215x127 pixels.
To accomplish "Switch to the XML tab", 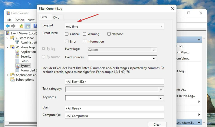I will (56, 17).
